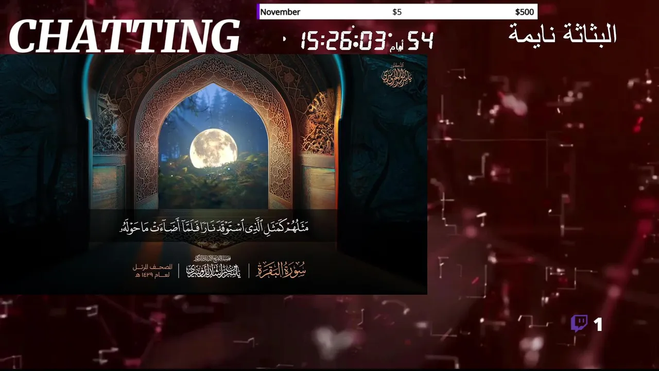Click the $5 current goal amount
659x371 pixels.
coord(397,12)
